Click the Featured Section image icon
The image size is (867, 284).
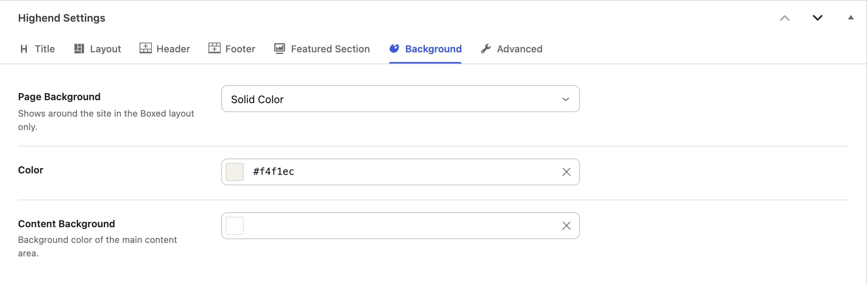coord(280,49)
